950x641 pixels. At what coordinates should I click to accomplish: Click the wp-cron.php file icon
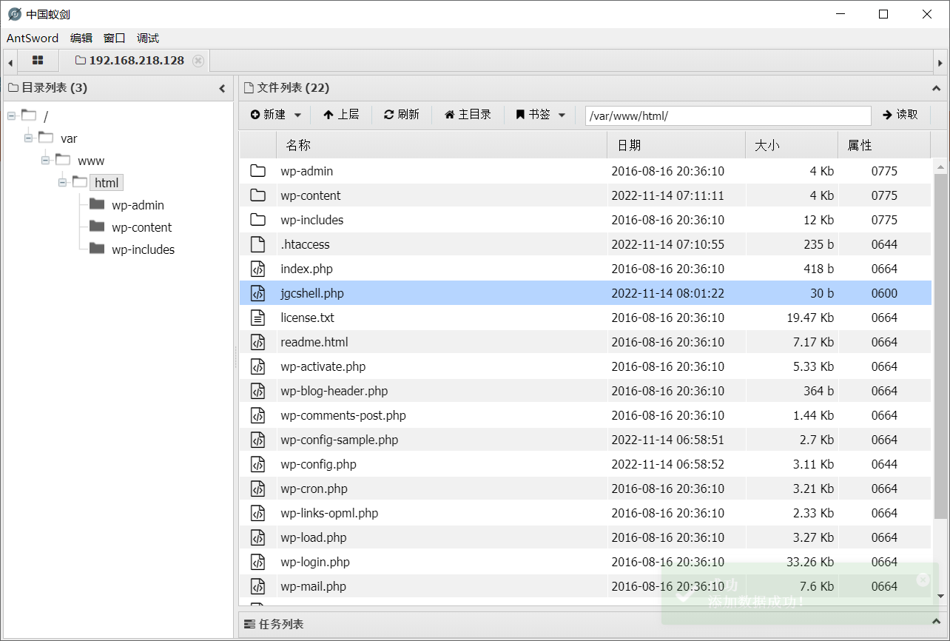[x=257, y=489]
